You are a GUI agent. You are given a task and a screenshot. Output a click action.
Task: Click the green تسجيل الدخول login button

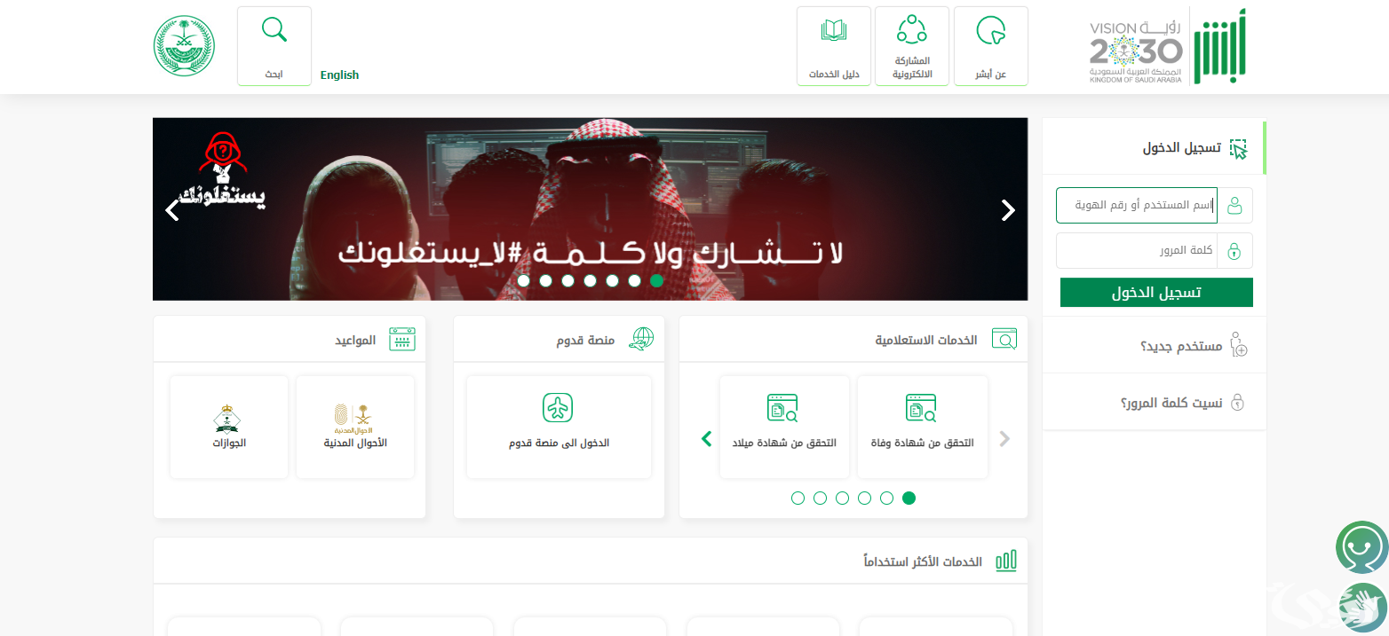point(1156,293)
